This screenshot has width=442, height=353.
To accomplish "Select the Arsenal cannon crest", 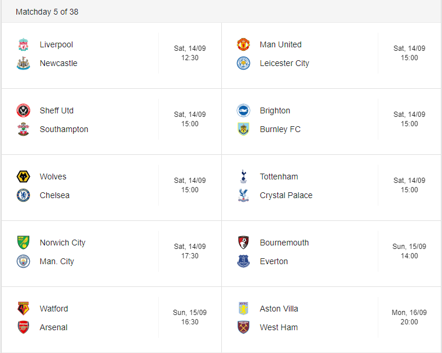I will coord(23,327).
